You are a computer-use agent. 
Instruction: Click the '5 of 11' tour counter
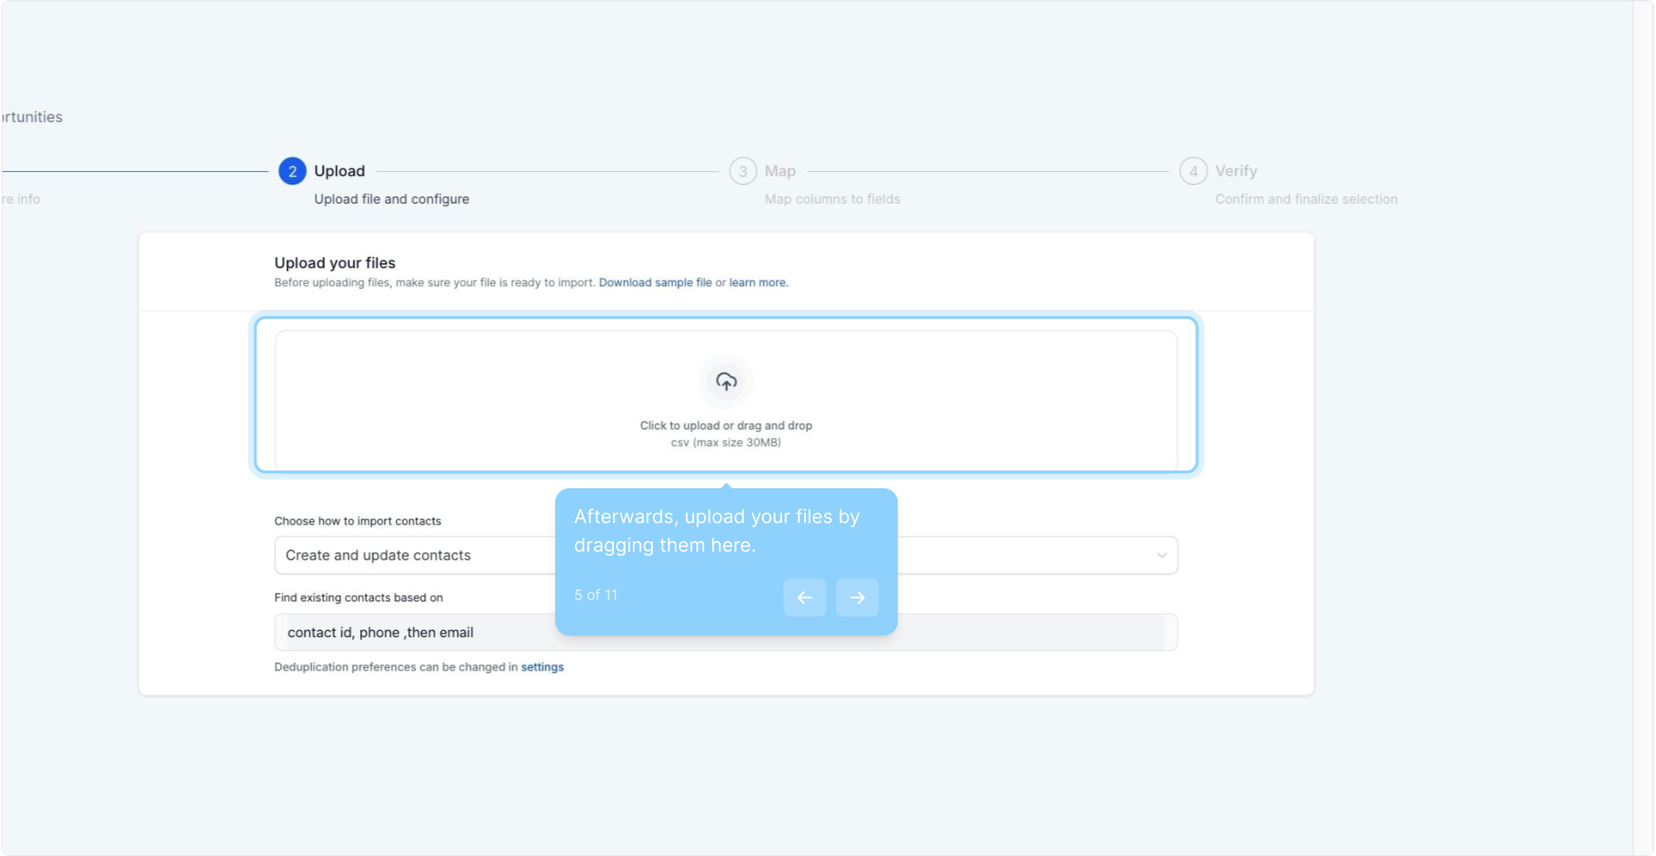click(x=596, y=595)
